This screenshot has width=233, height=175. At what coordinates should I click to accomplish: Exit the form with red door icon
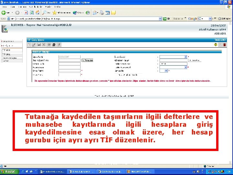tap(225, 45)
